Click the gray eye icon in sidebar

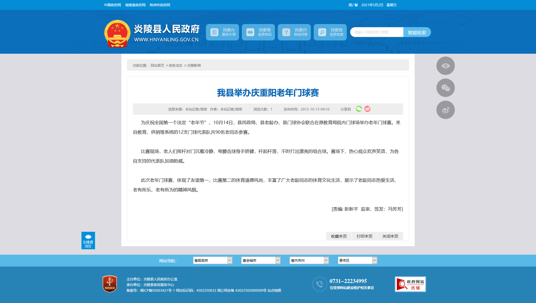click(x=445, y=66)
